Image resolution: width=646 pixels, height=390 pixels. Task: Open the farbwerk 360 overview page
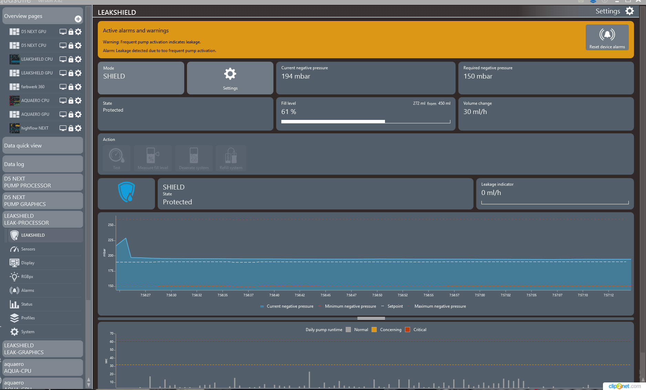(x=33, y=87)
